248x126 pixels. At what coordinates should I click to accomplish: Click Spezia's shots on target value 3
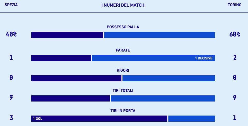coord(11,118)
